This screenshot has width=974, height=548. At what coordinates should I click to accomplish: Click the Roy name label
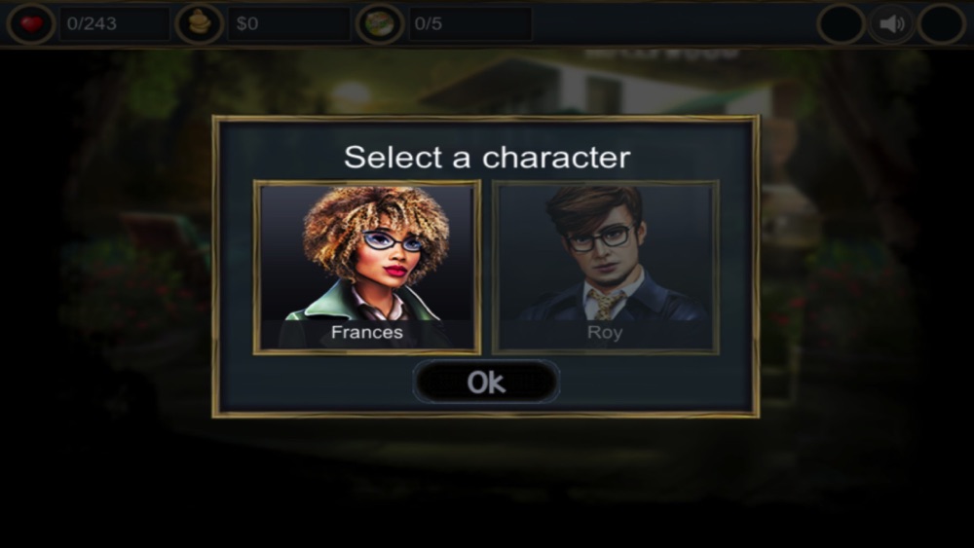[x=605, y=333]
